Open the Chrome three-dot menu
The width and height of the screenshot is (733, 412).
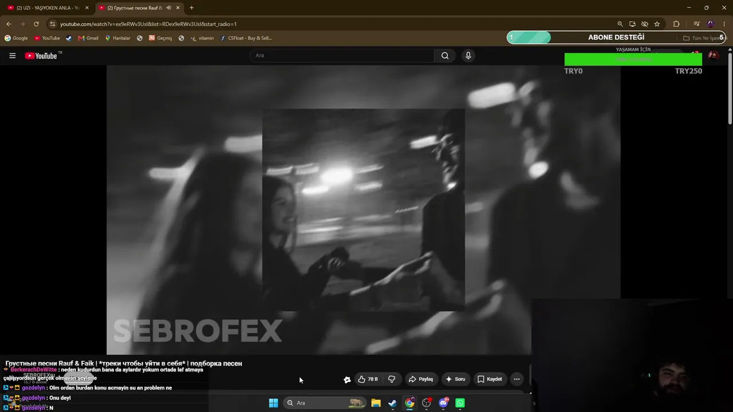[x=724, y=24]
